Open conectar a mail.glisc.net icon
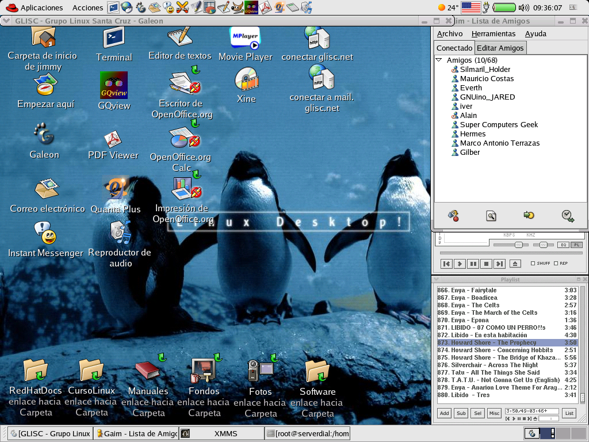This screenshot has height=442, width=589. (x=322, y=77)
